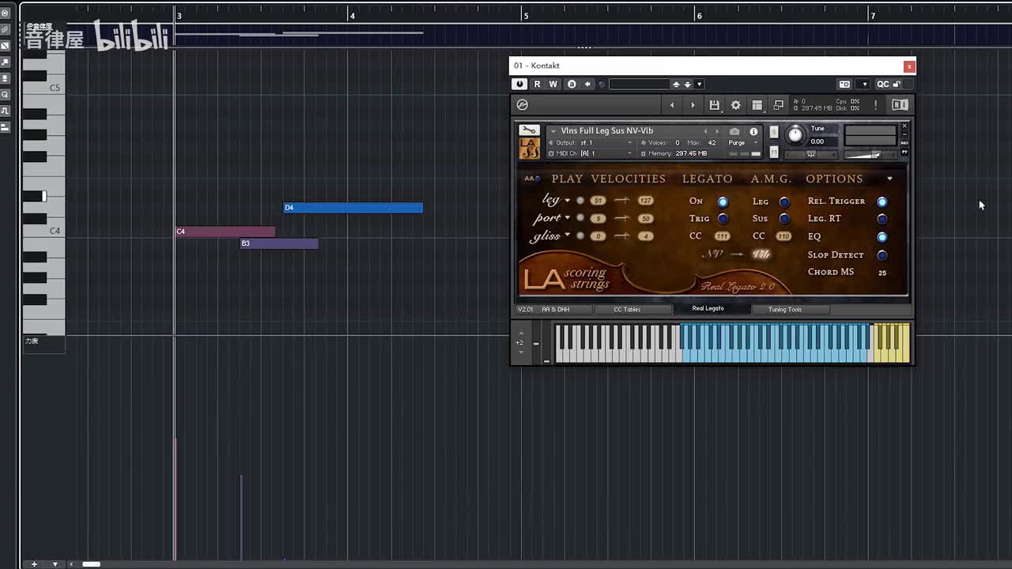Click the port high velocity value 50
This screenshot has width=1012, height=569.
pos(646,218)
